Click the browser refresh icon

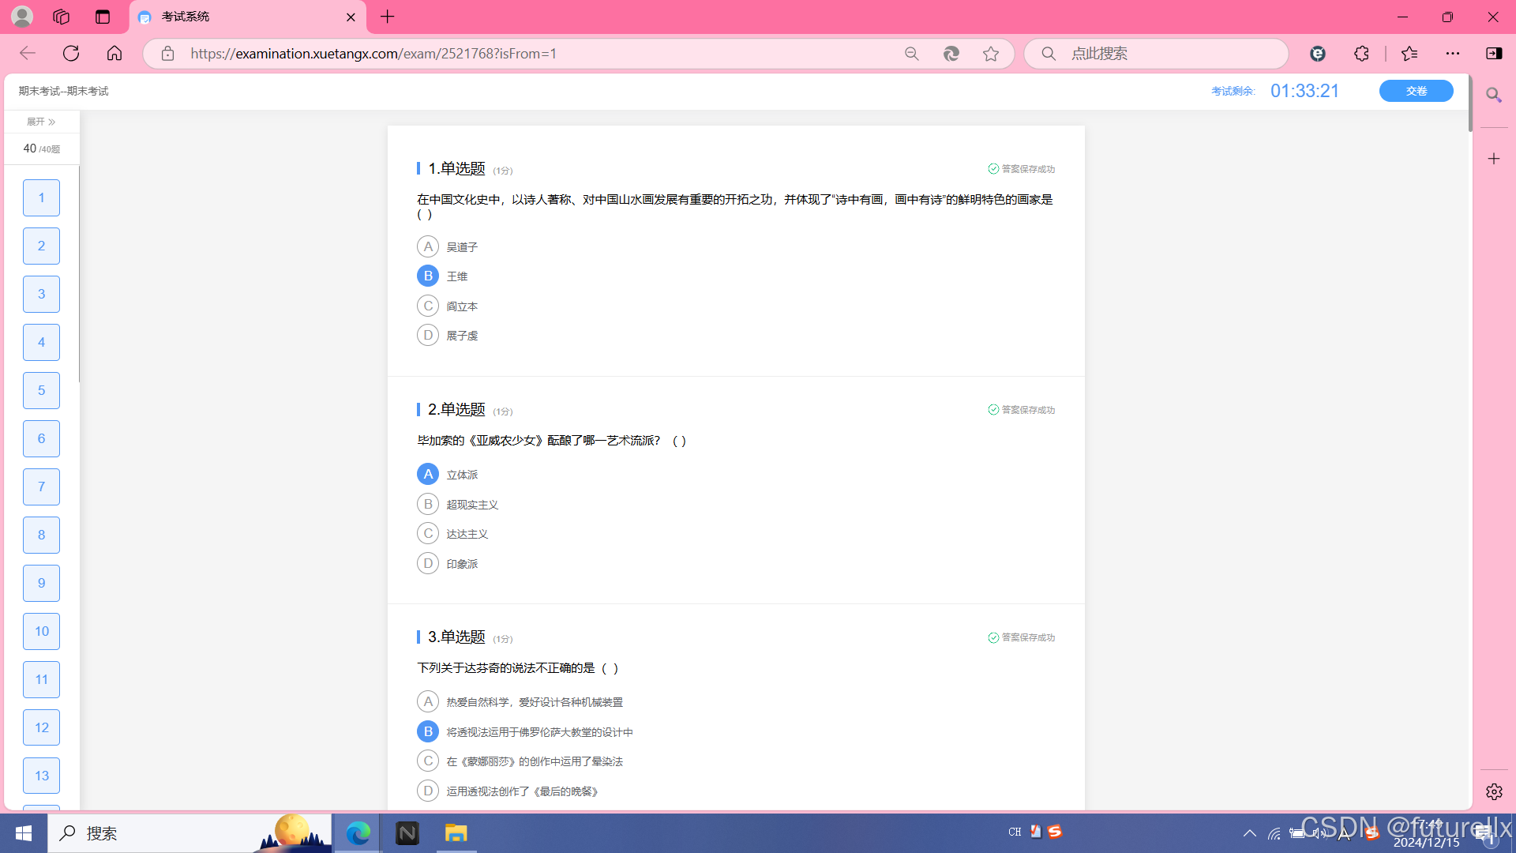(71, 54)
